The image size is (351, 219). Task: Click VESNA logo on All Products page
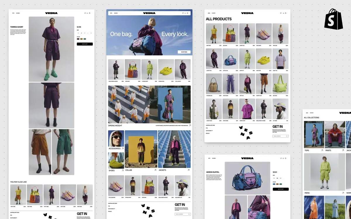[247, 13]
